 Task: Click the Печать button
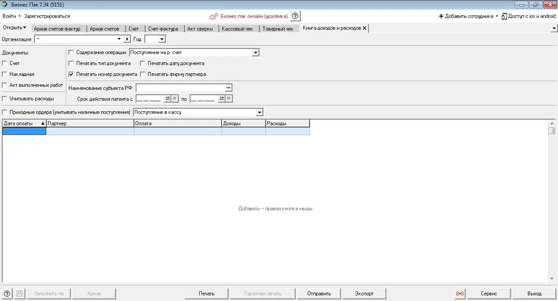207,294
